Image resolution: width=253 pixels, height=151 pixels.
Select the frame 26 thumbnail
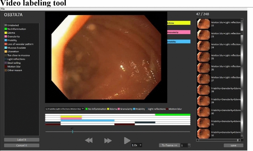203,68
